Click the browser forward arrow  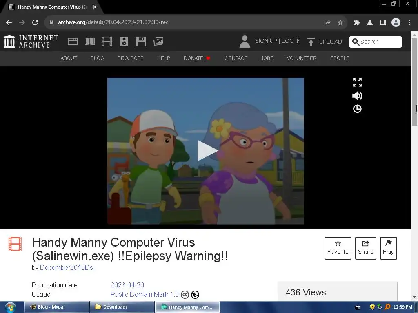tap(22, 22)
